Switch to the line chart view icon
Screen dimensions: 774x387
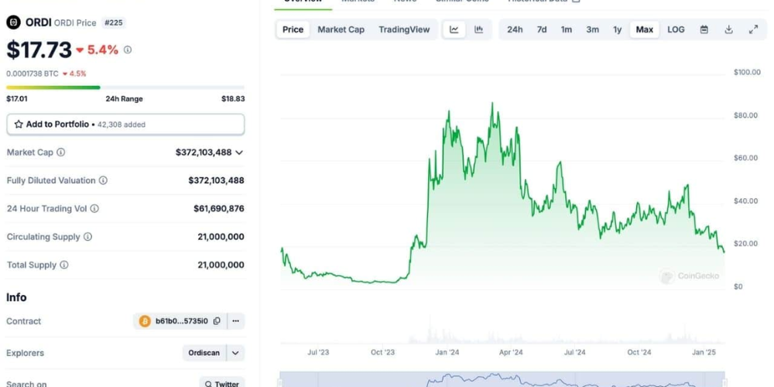pyautogui.click(x=454, y=29)
